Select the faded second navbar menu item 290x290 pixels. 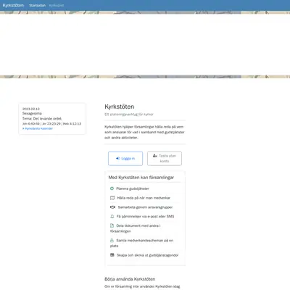pos(57,5)
